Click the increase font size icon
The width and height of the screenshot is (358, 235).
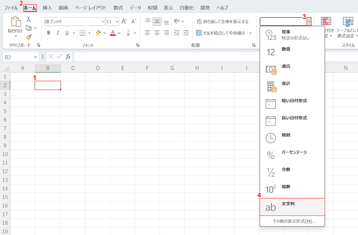[124, 21]
